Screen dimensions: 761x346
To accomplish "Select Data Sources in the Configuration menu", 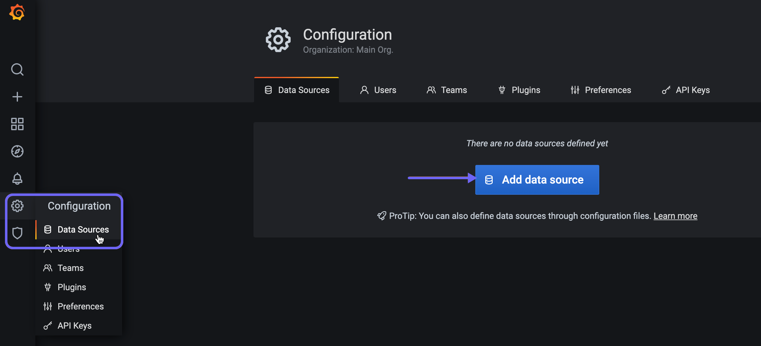I will 83,229.
